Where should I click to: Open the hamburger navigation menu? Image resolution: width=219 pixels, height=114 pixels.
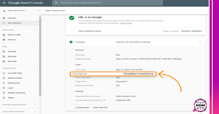click(4, 3)
